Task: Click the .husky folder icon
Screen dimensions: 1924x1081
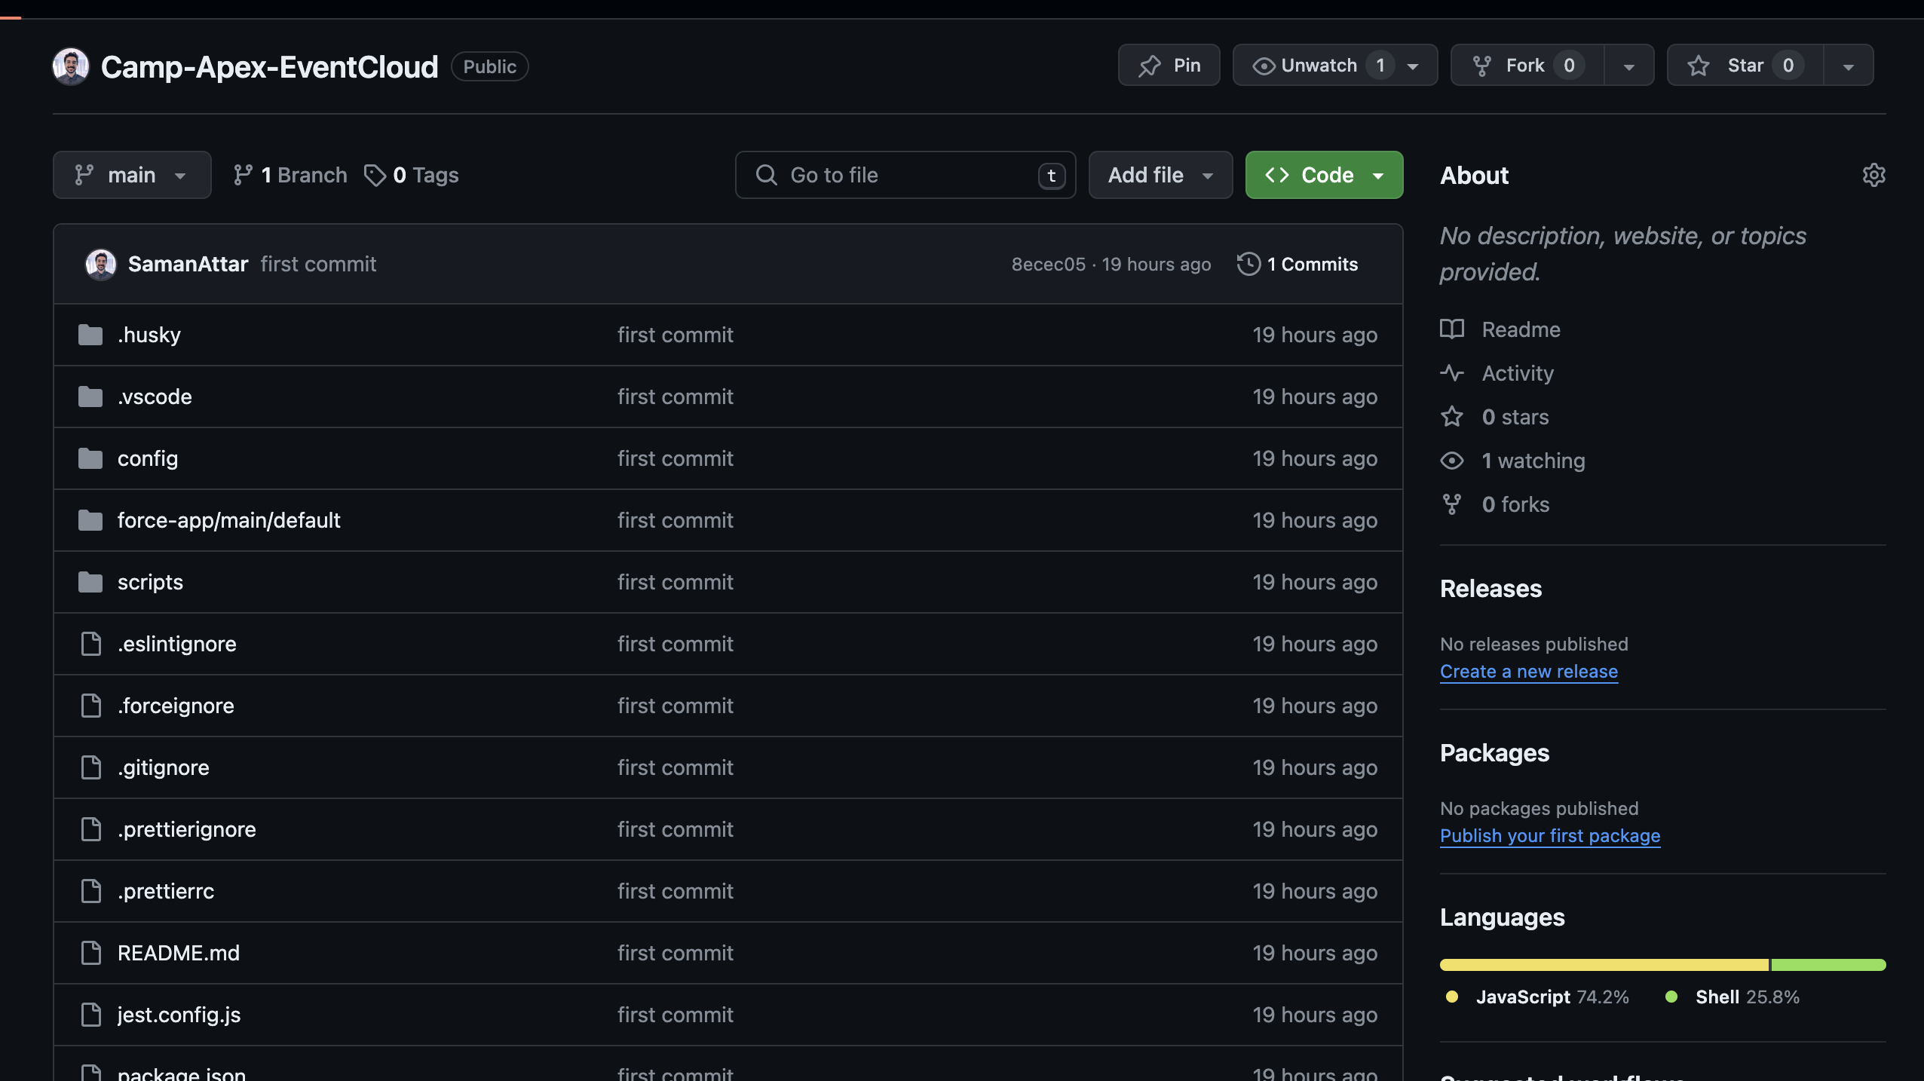Action: point(90,335)
